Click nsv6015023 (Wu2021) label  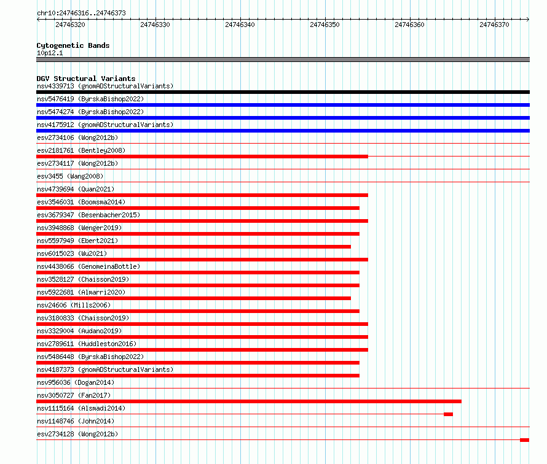point(72,253)
